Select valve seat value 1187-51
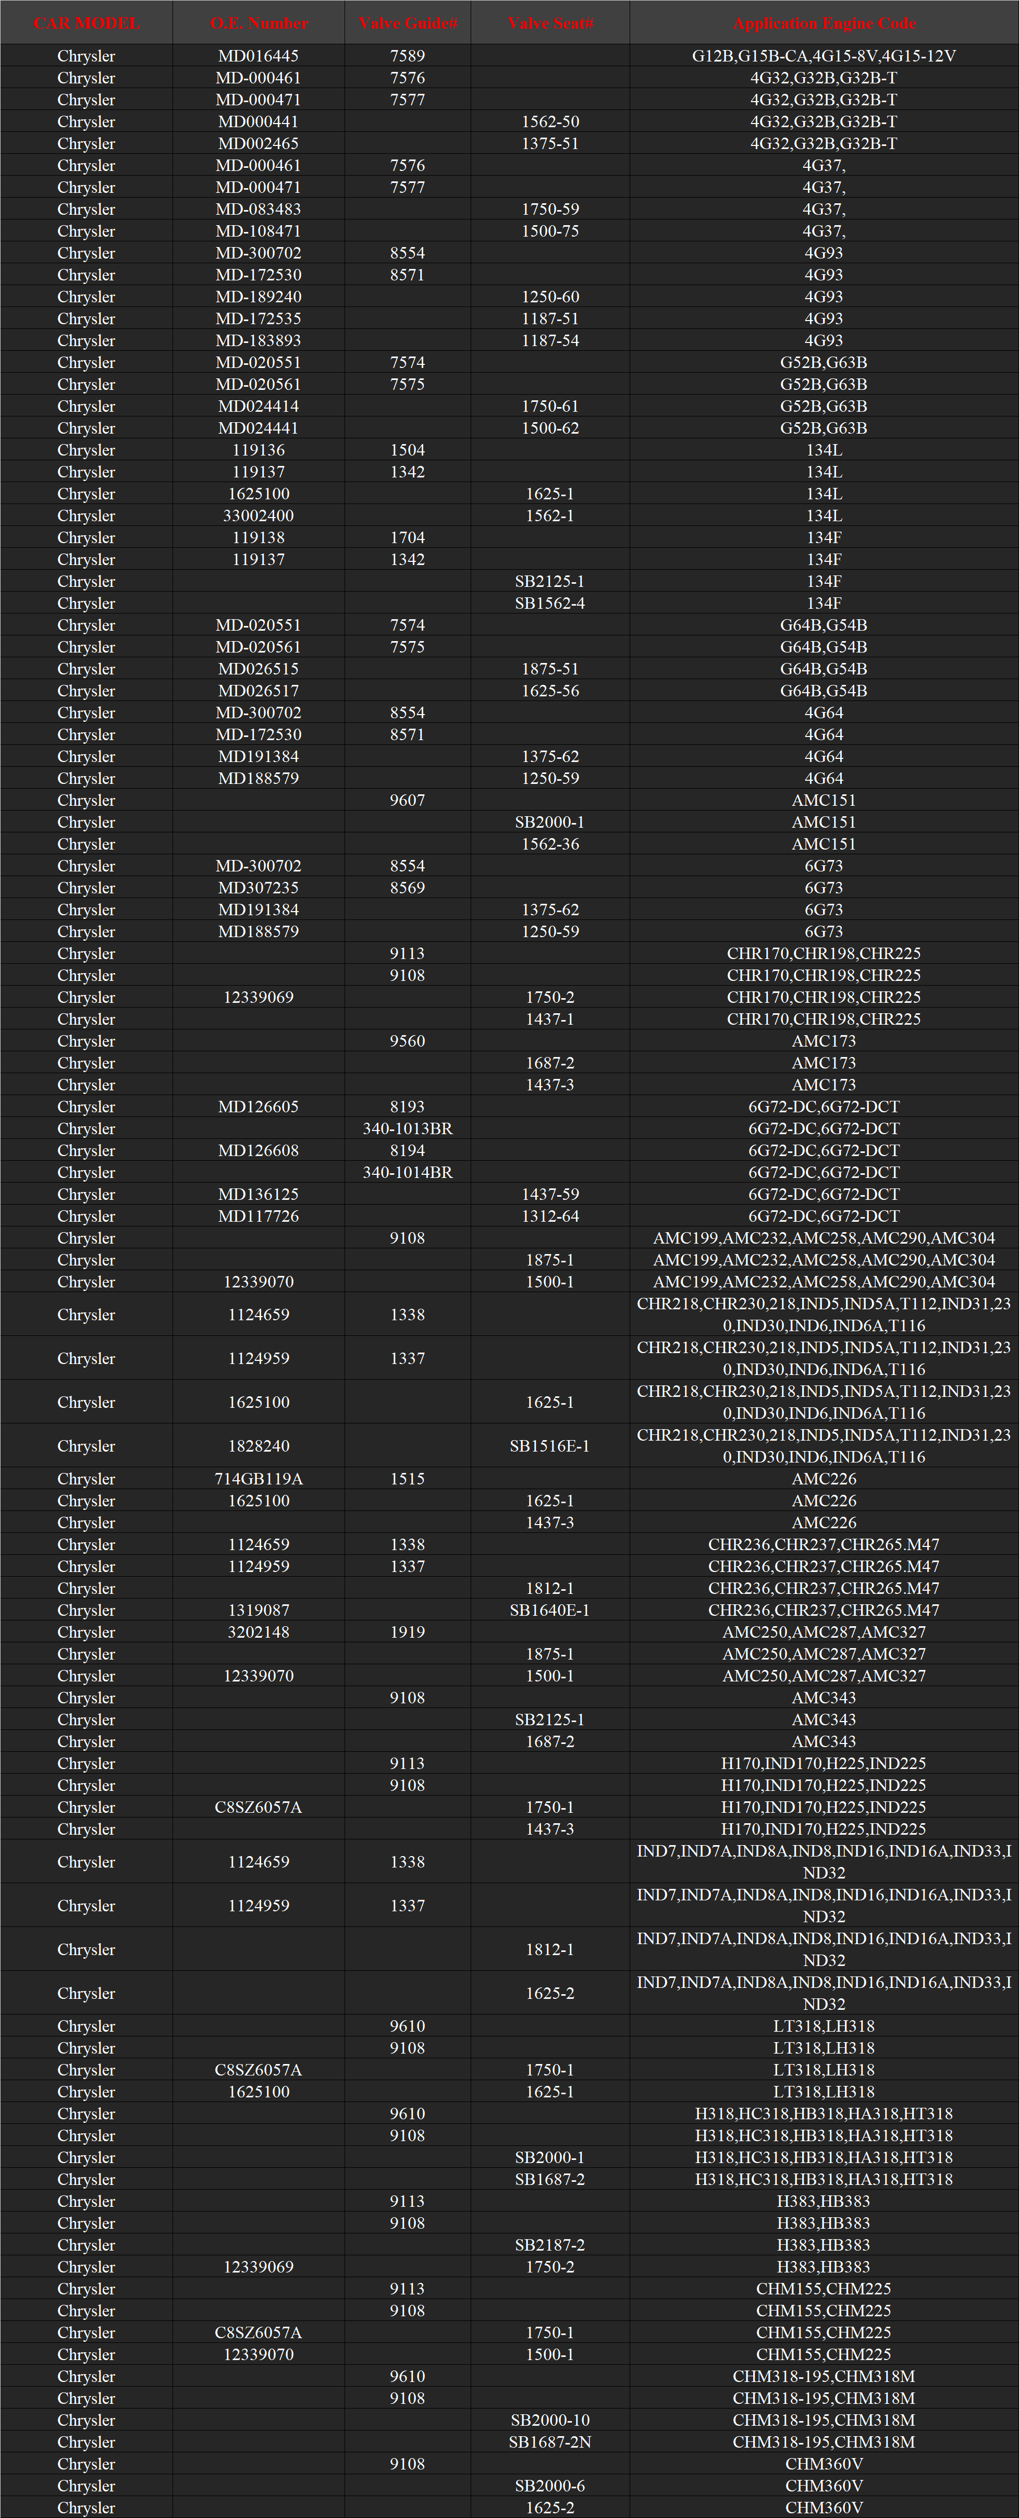 pos(550,318)
